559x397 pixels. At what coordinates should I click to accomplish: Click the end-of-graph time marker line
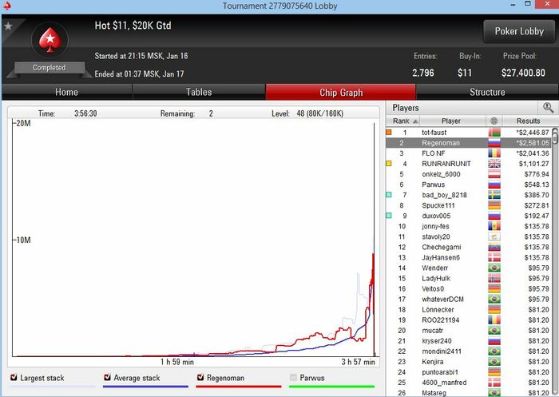pos(374,239)
